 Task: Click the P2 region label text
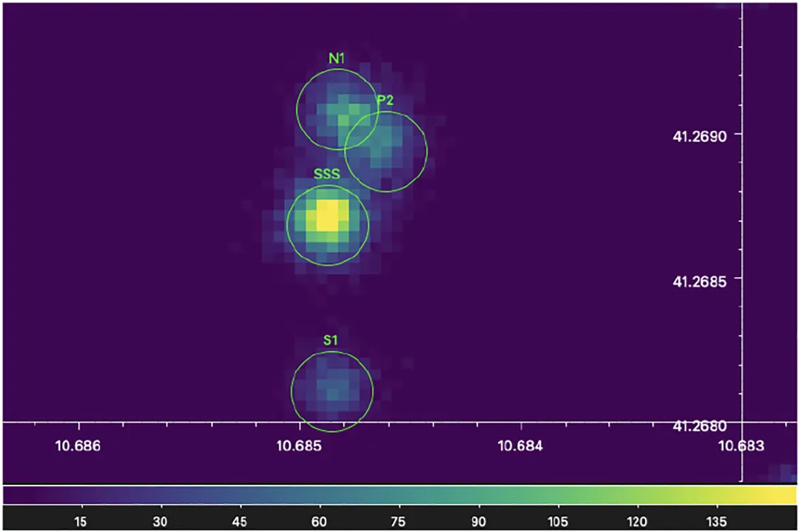pyautogui.click(x=384, y=98)
